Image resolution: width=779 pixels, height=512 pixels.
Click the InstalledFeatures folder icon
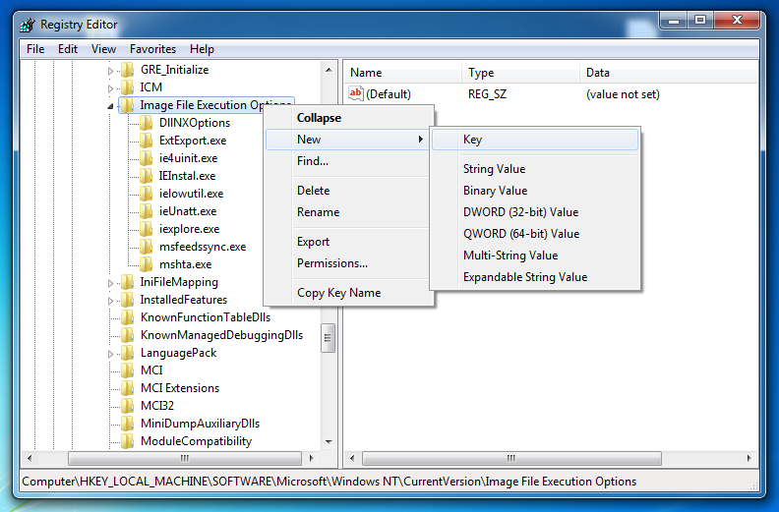(x=128, y=300)
